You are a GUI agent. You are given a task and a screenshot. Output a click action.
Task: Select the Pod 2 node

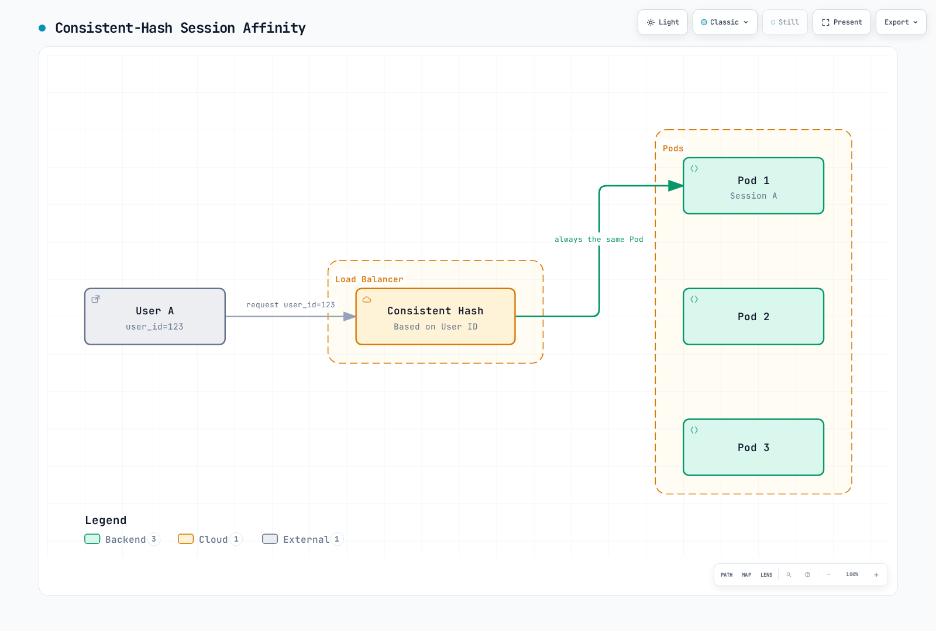(753, 317)
